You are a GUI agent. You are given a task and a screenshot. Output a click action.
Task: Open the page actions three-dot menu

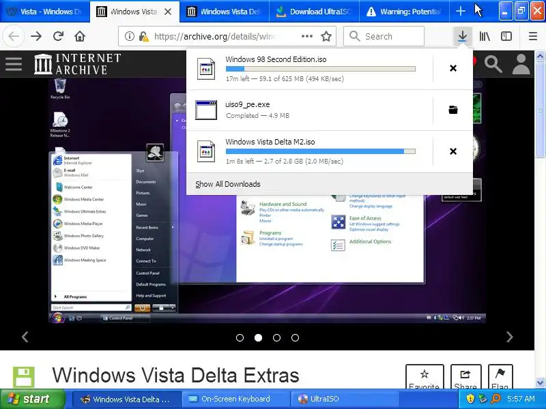[x=306, y=36]
